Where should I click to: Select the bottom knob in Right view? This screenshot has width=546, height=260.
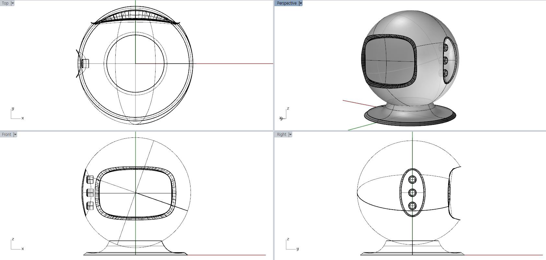point(412,206)
